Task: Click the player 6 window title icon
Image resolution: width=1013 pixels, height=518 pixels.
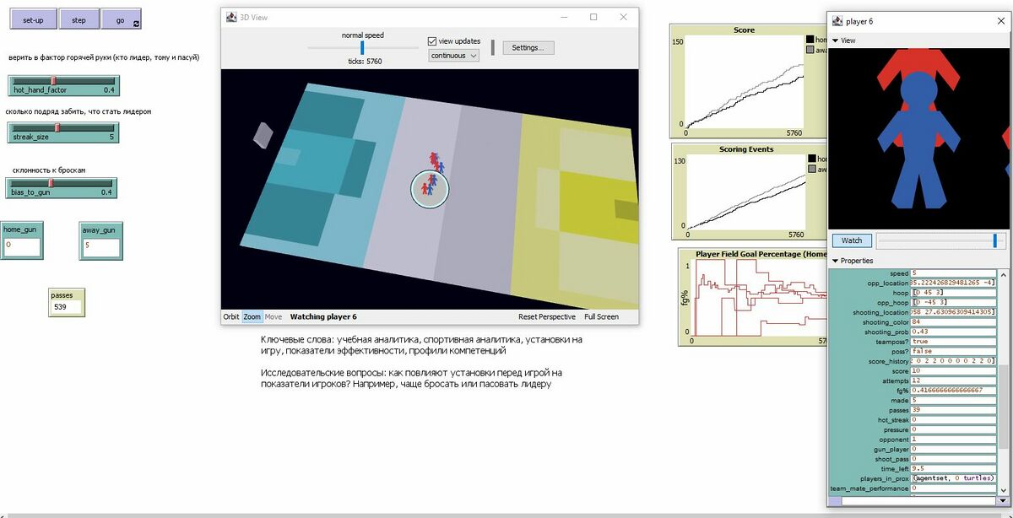Action: pos(838,21)
